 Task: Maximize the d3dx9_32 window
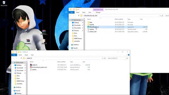(x=123, y=52)
